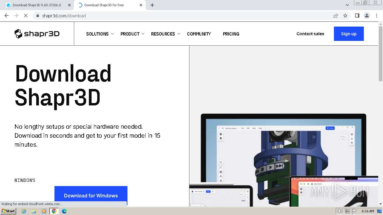Open the tab search dropdown arrow
The width and height of the screenshot is (383, 215).
347,5
